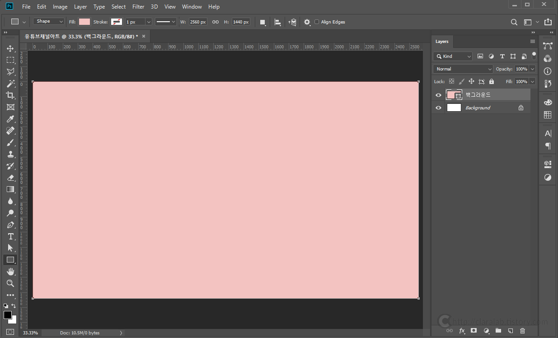Select the Eyedropper tool
This screenshot has height=338, width=558.
(x=10, y=119)
